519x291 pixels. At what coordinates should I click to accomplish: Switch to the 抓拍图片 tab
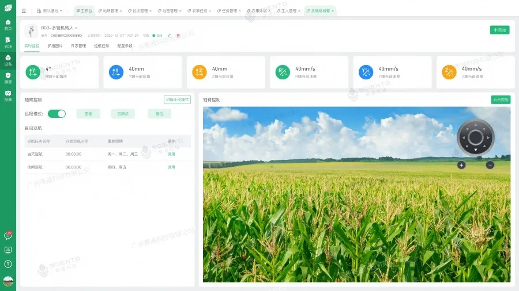[x=55, y=46]
